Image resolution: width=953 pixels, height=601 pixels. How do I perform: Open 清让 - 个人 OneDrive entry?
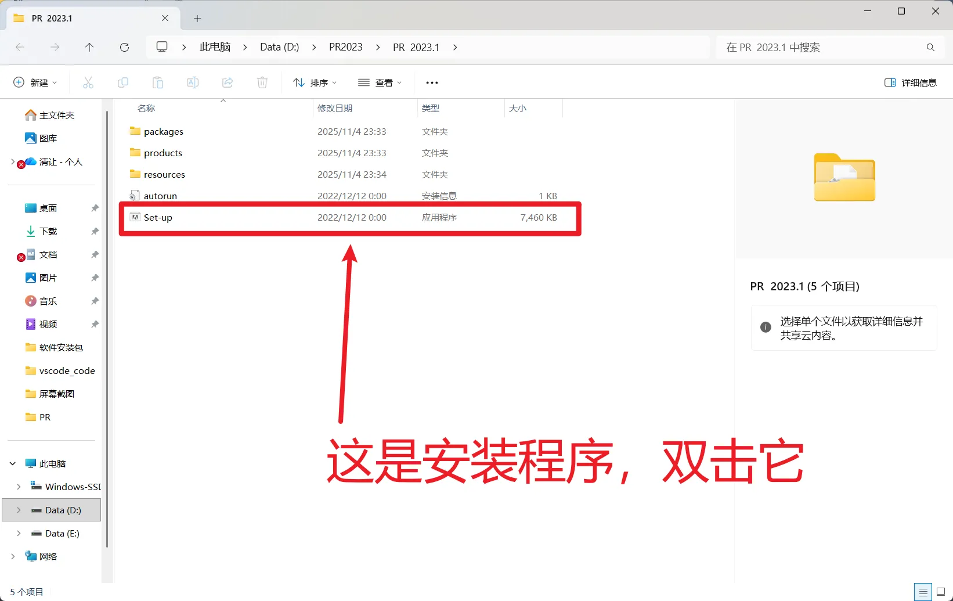53,161
